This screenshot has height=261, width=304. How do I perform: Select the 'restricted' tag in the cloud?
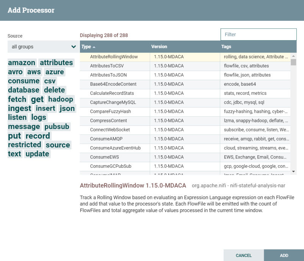25,145
